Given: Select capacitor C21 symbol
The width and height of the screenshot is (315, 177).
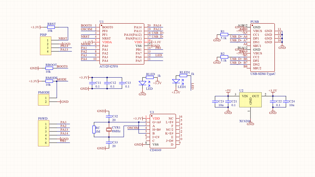Looking at the screenshot, I should point(228,102).
